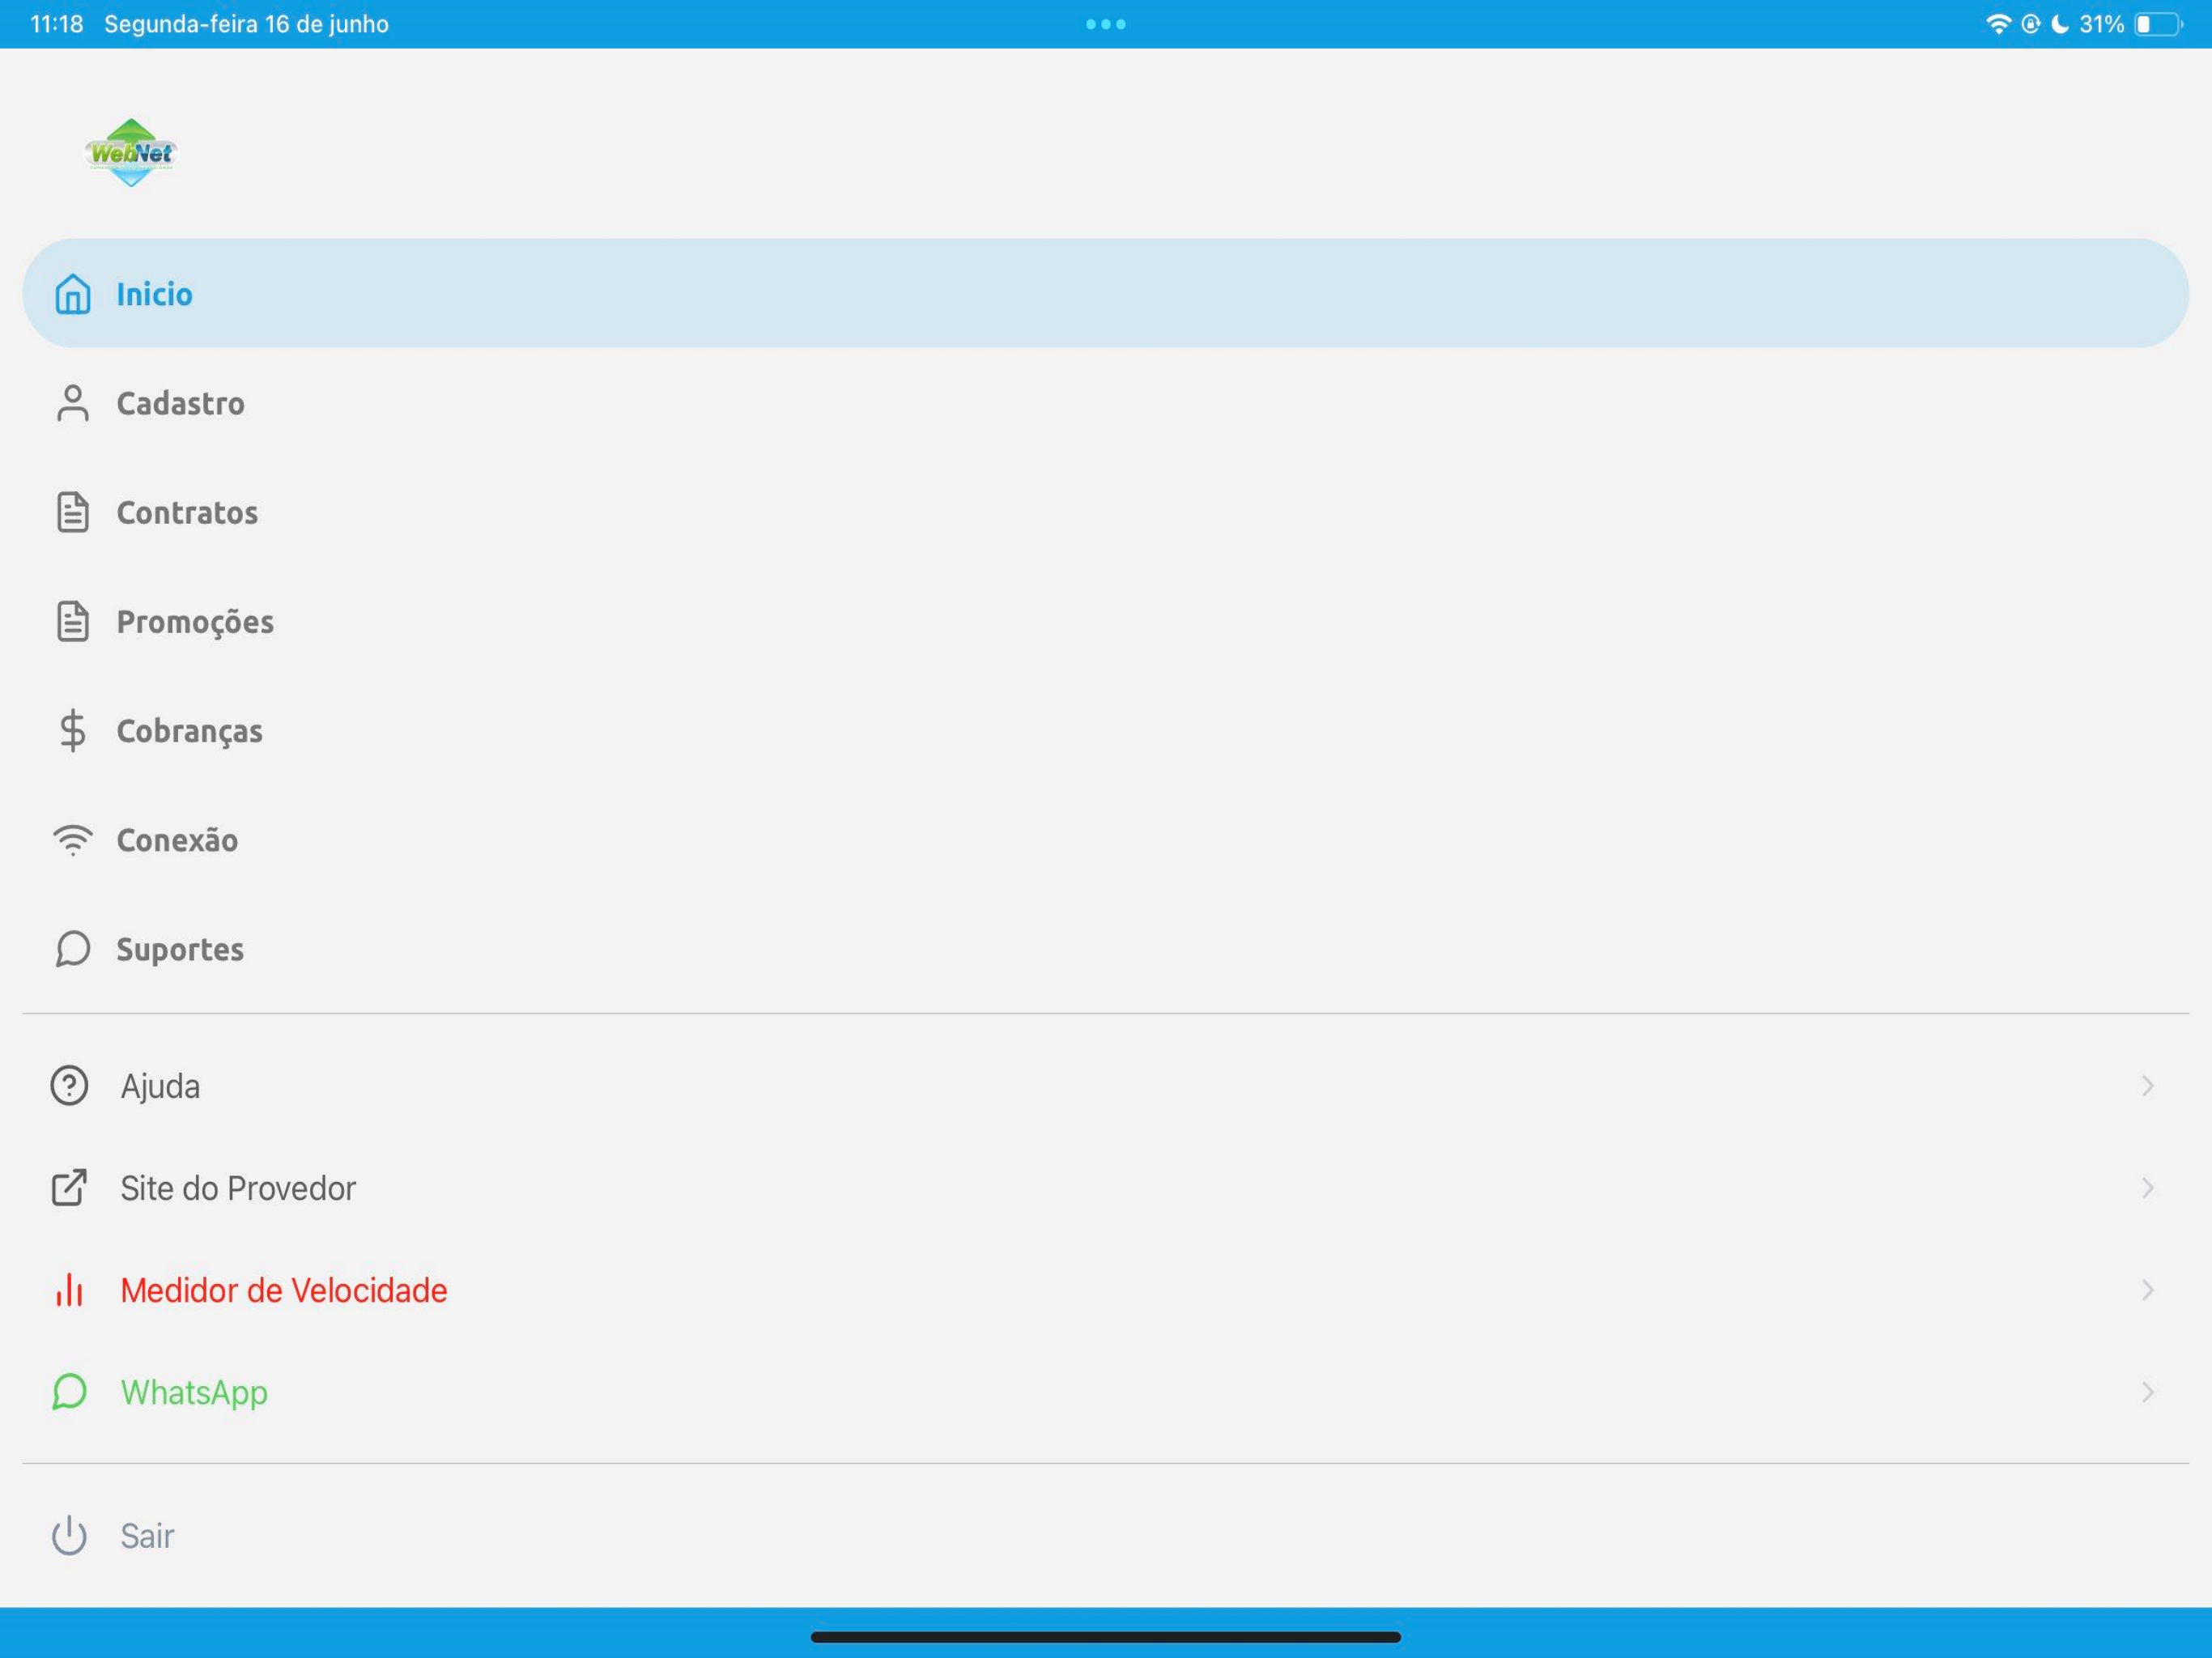Tap the WebNet logo
2212x1658 pixels.
[131, 152]
